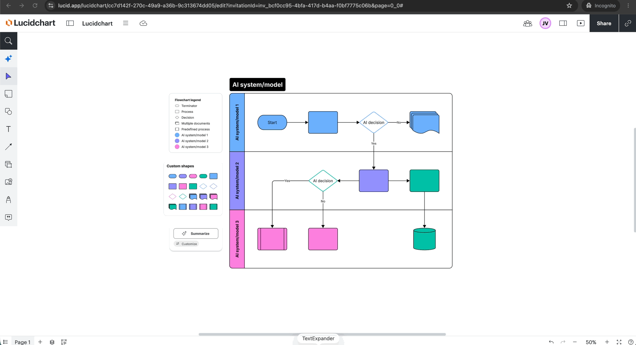Zoom out with the minus button
The height and width of the screenshot is (345, 636).
click(x=575, y=342)
